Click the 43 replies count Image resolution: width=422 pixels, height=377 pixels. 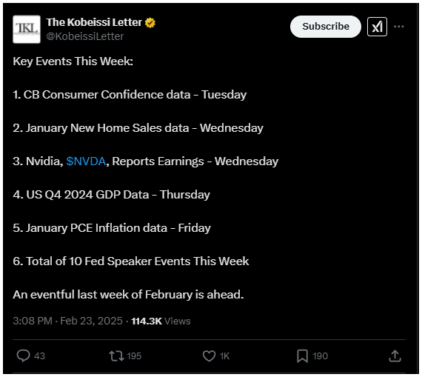click(39, 356)
